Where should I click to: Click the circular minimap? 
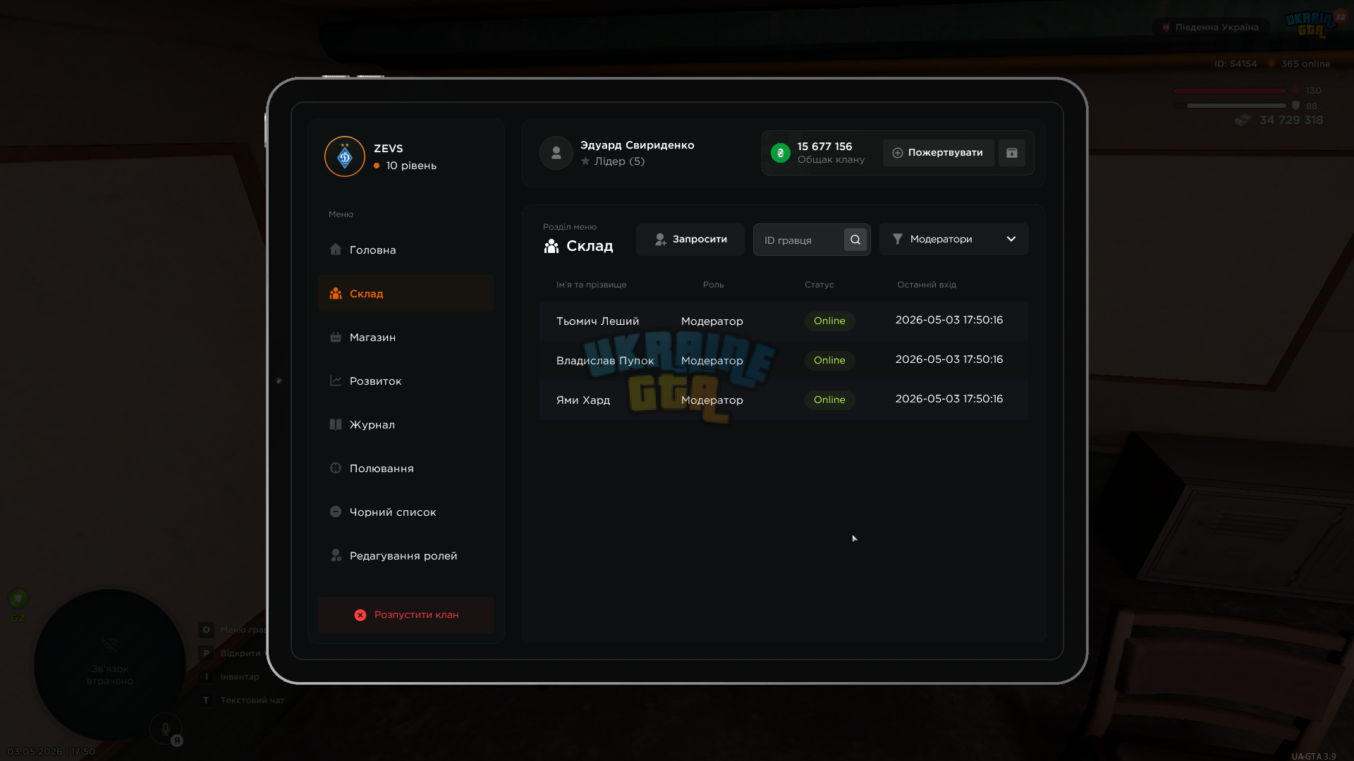pyautogui.click(x=110, y=665)
